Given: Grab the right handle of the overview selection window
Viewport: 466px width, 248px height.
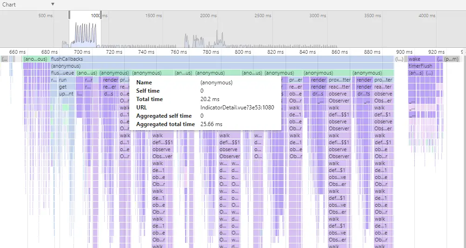Looking at the screenshot, I should pyautogui.click(x=101, y=15).
